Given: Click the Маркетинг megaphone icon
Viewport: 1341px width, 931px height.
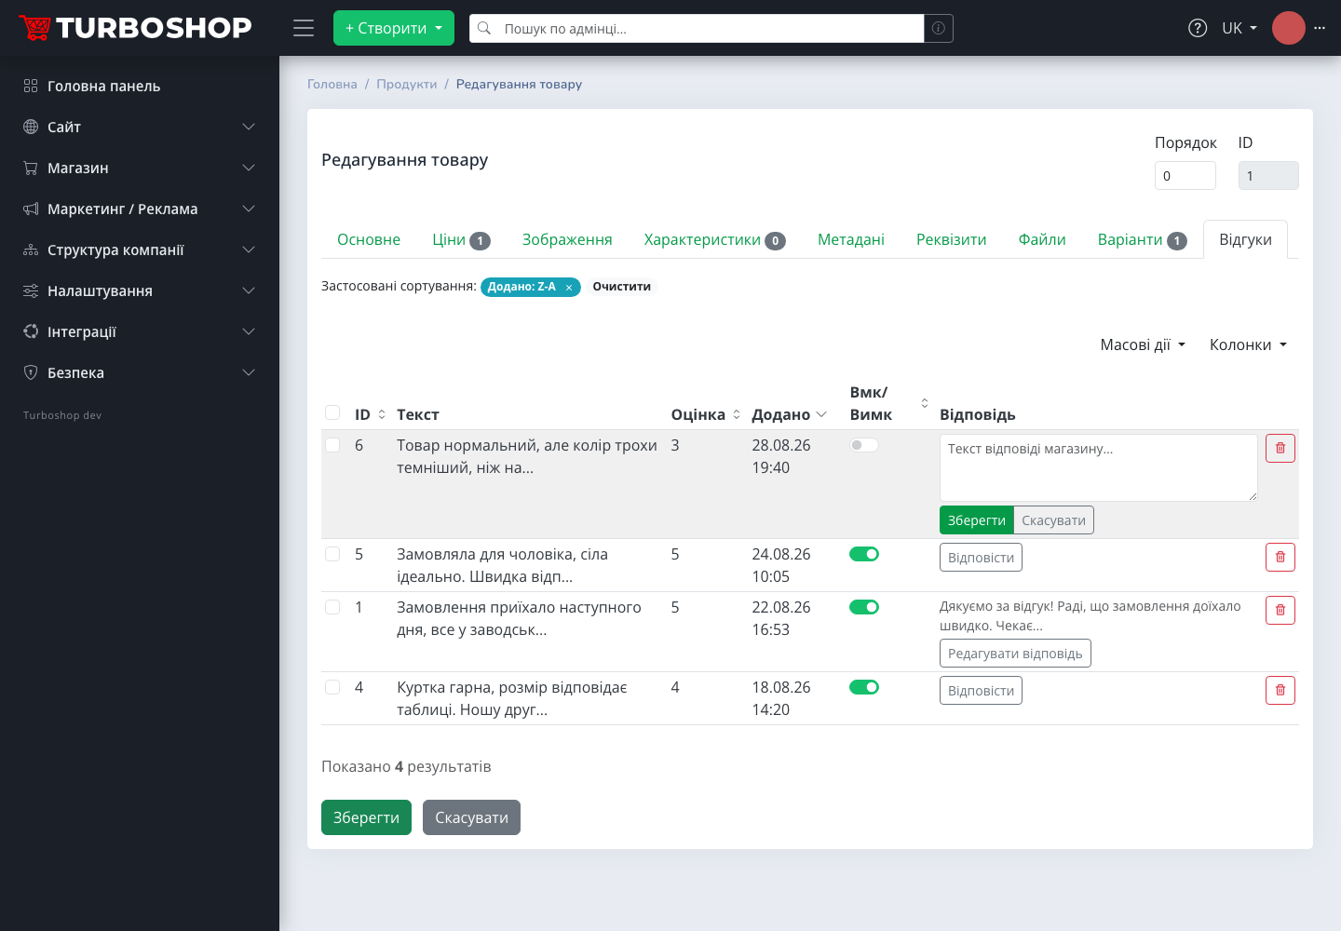Looking at the screenshot, I should tap(31, 209).
